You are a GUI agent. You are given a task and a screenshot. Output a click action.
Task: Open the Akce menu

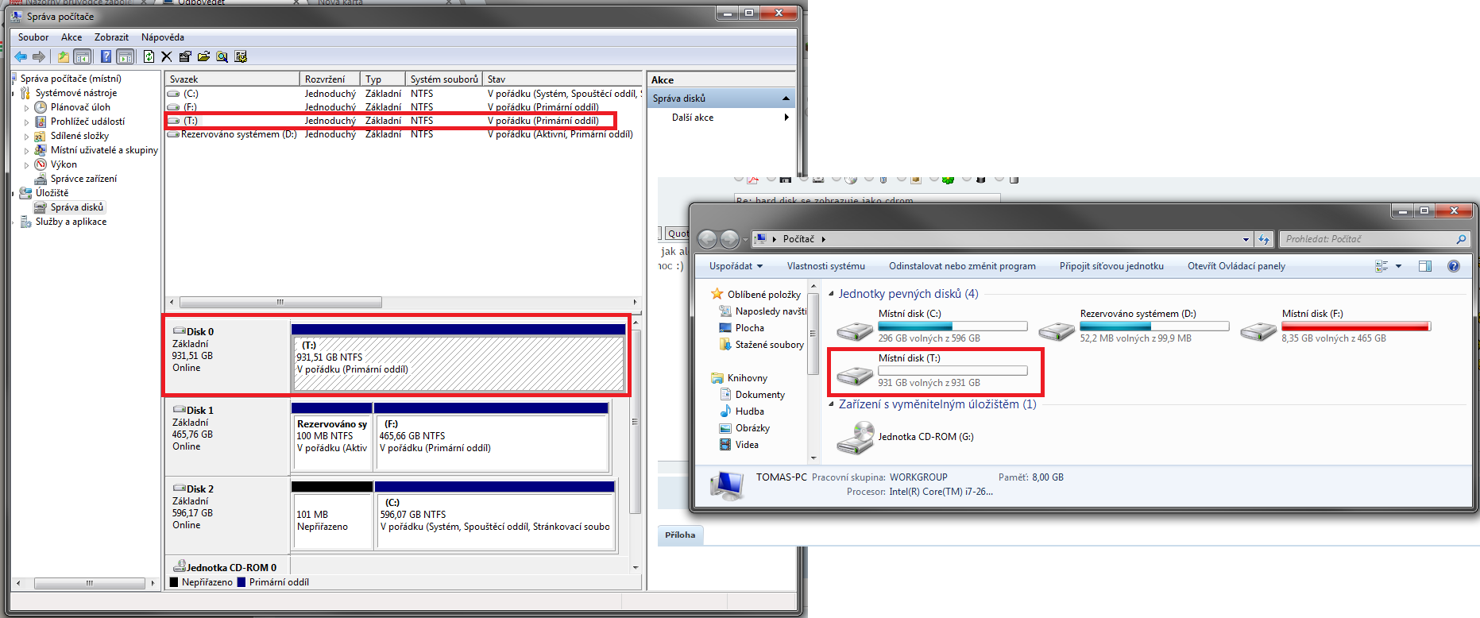click(71, 37)
